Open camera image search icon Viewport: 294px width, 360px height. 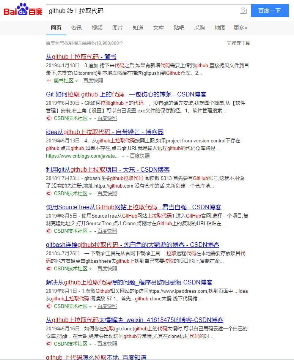pyautogui.click(x=243, y=11)
